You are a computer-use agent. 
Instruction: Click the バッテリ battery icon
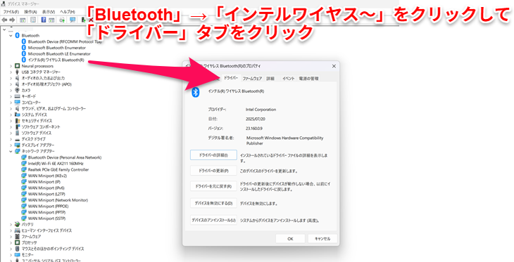[x=18, y=224]
